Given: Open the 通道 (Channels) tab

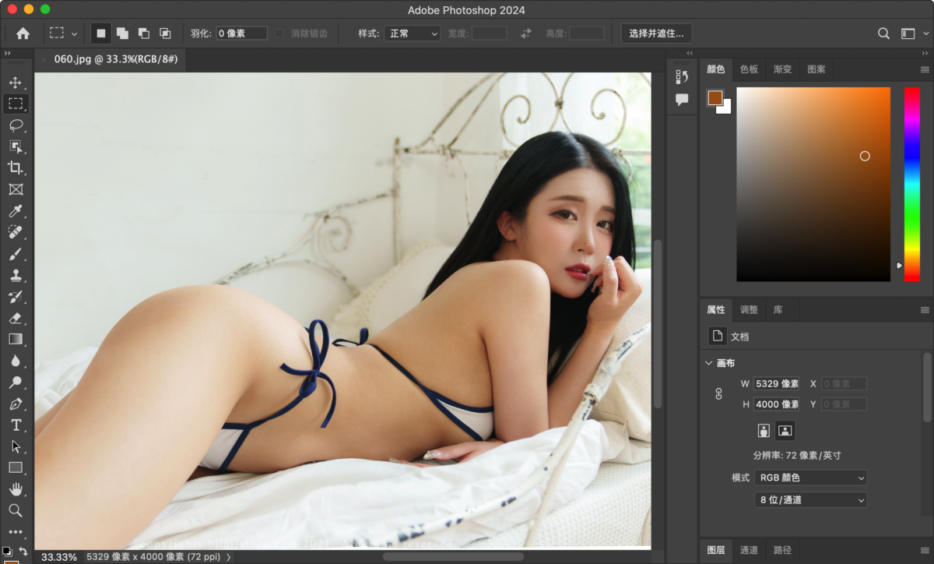Looking at the screenshot, I should pyautogui.click(x=749, y=549).
